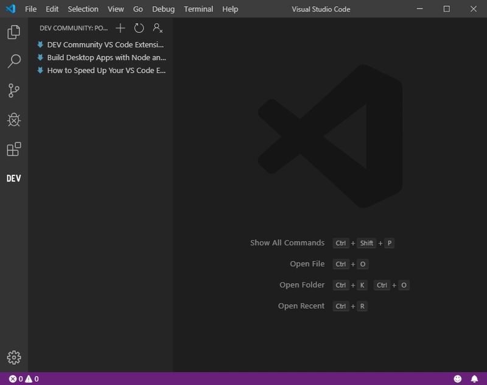
Task: Select the DEV Community activity bar icon
Action: coord(13,178)
